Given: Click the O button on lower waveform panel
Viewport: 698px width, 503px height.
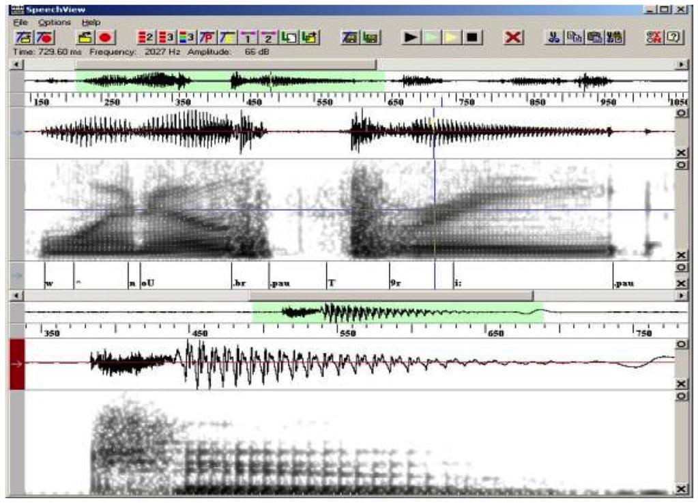Looking at the screenshot, I should 681,344.
